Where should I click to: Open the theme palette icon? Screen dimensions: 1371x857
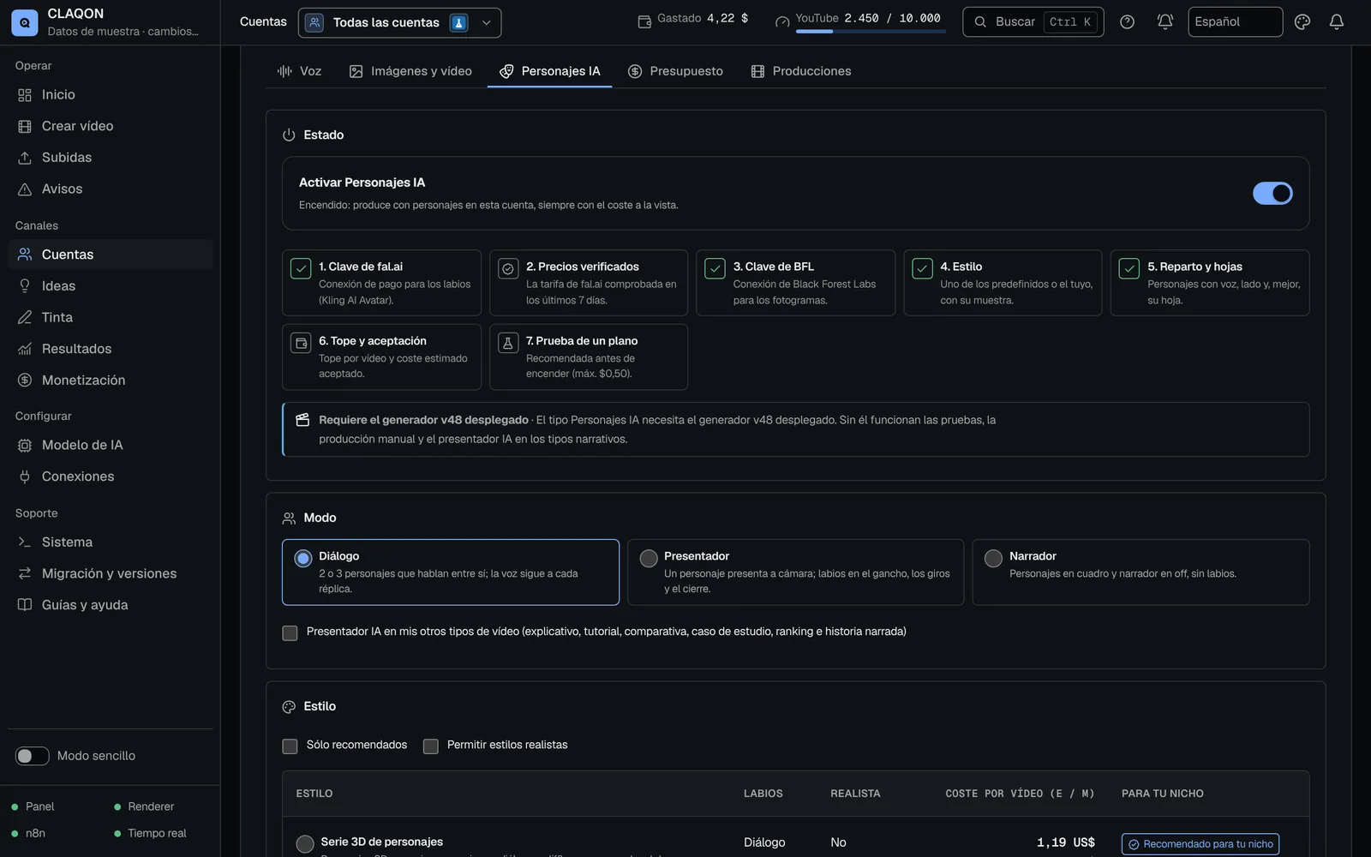1302,22
